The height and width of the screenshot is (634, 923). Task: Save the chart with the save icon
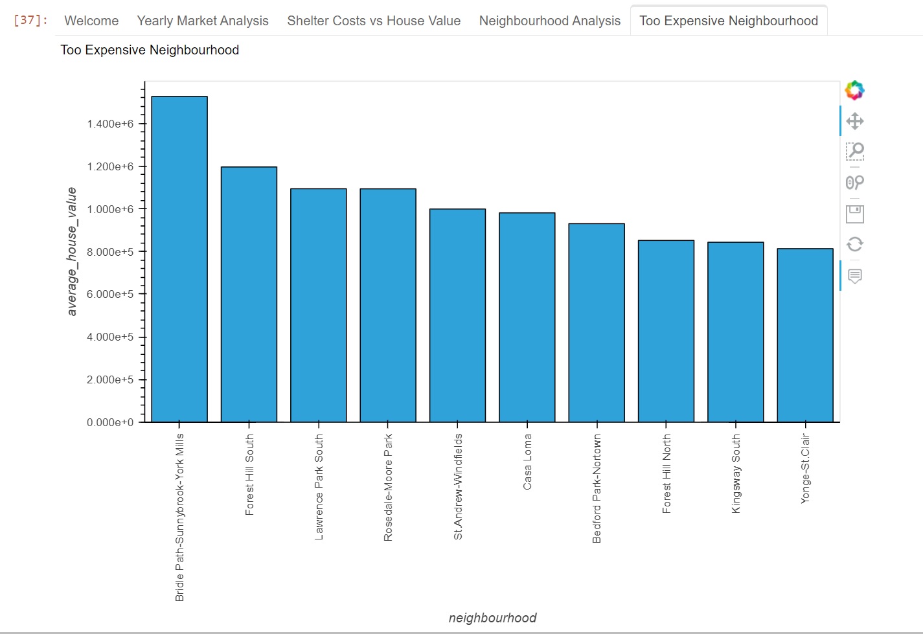(x=854, y=214)
